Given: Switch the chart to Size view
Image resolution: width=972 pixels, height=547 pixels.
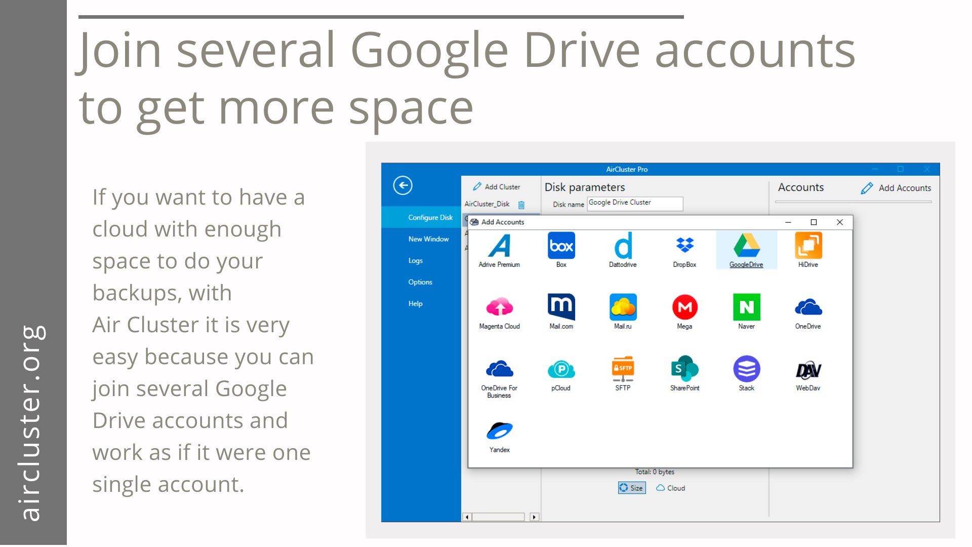Looking at the screenshot, I should 631,488.
